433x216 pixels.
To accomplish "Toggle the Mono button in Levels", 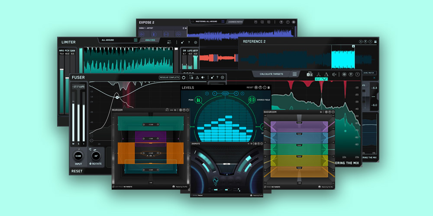I will coord(225,93).
